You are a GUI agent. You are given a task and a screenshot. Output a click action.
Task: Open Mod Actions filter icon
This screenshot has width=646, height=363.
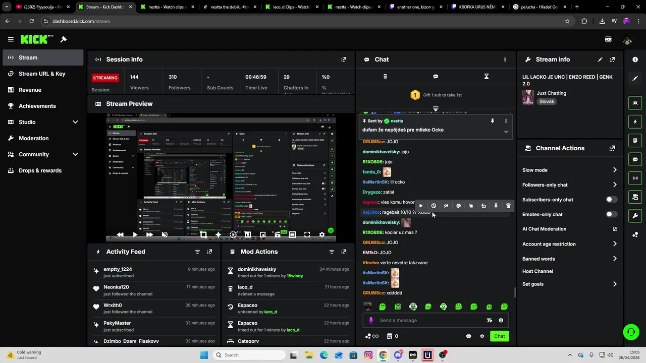[332, 252]
